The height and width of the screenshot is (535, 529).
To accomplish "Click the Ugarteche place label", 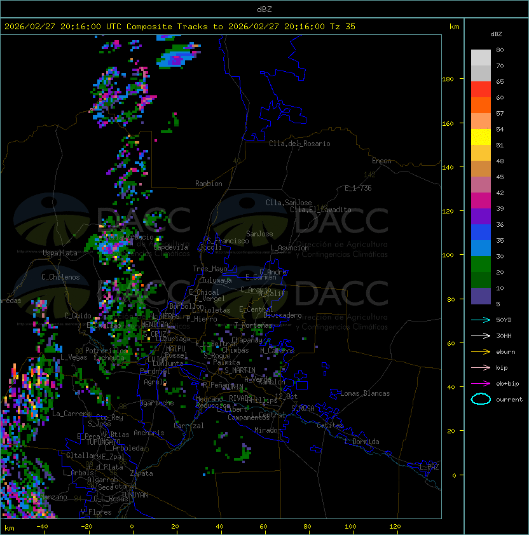I will click(x=157, y=403).
